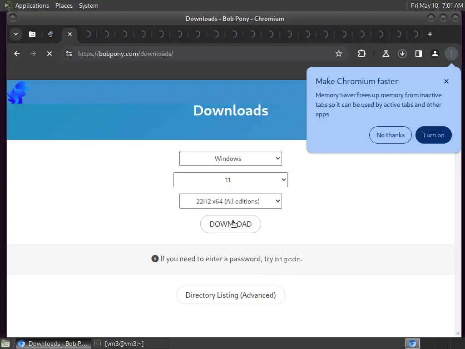View site information icon in address bar
This screenshot has height=349, width=465.
69,54
